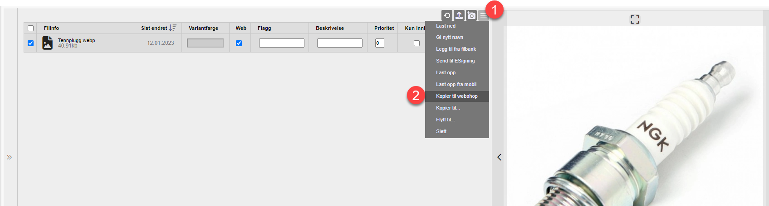Click the Variantfarge column header

coord(203,28)
